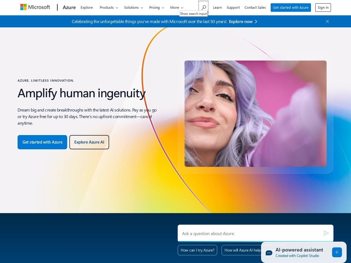Click the Sign in button
The image size is (351, 263).
click(323, 7)
